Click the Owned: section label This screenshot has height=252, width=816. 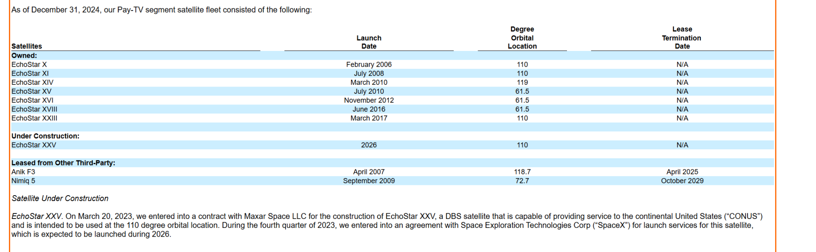pos(24,56)
